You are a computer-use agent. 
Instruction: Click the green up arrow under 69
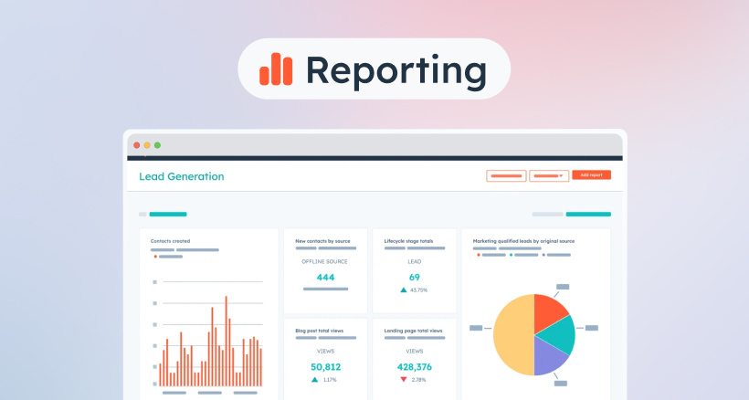tap(403, 289)
